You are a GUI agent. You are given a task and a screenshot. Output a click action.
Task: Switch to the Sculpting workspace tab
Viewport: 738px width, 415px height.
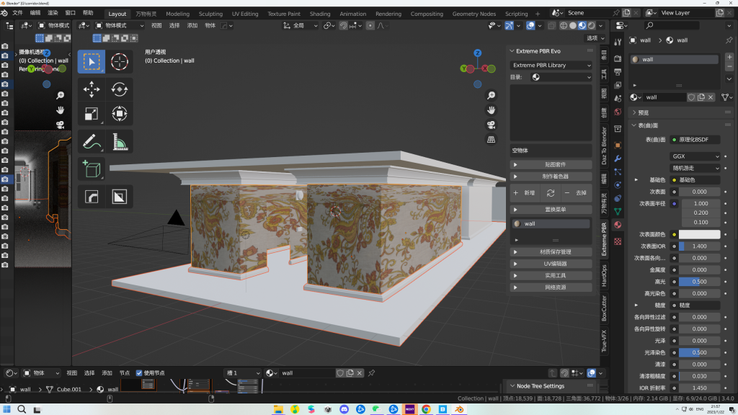[210, 14]
